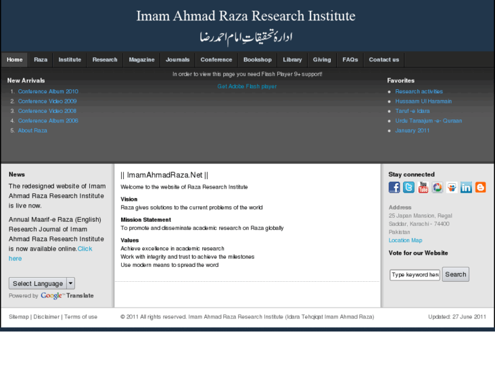Open the orange Blogger icon

pos(481,187)
